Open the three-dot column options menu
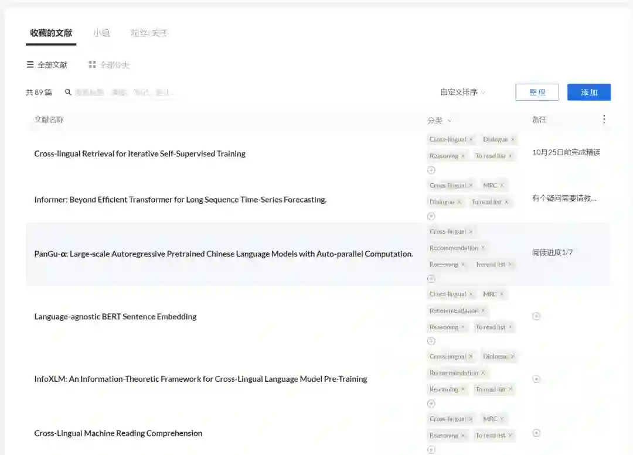Viewport: 633px width, 455px height. click(x=604, y=119)
